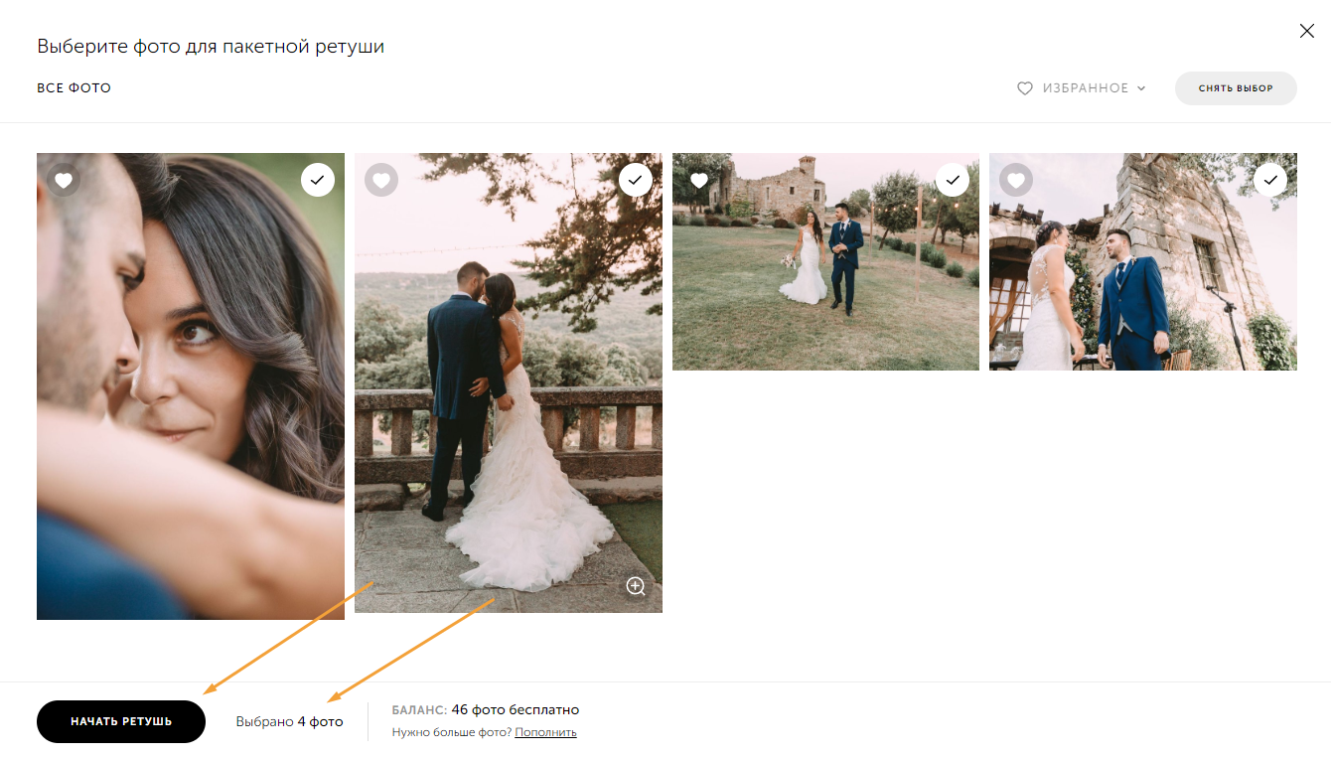The image size is (1331, 757).
Task: Click heart icon on balcony wedding photo
Action: tap(381, 180)
